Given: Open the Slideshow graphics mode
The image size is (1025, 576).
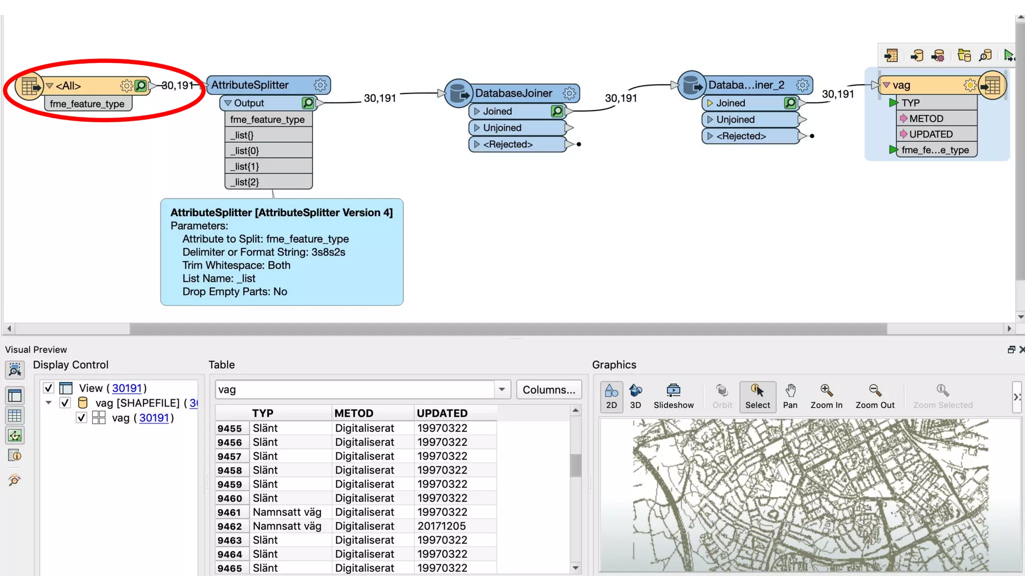Looking at the screenshot, I should point(673,396).
